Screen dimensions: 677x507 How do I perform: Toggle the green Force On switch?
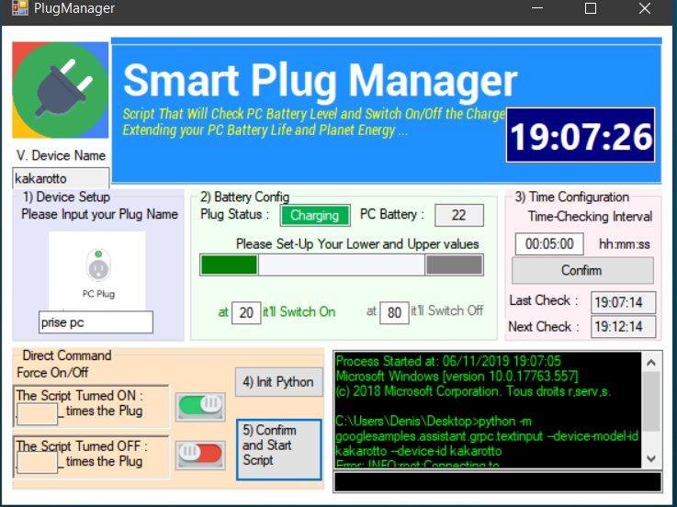tap(200, 403)
